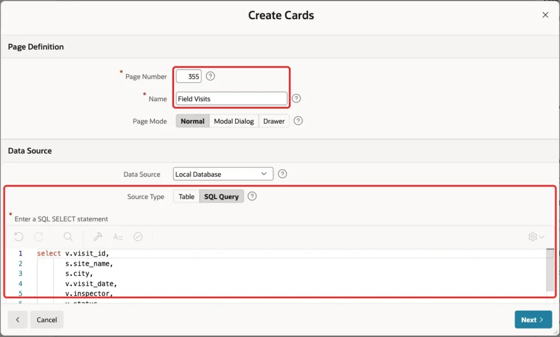Image resolution: width=560 pixels, height=337 pixels.
Task: Validate the SQL with checkmark icon
Action: tap(138, 236)
